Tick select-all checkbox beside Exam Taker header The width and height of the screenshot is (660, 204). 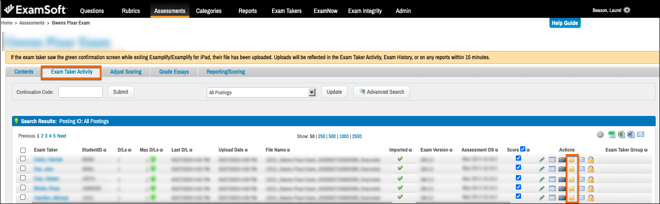tap(23, 151)
